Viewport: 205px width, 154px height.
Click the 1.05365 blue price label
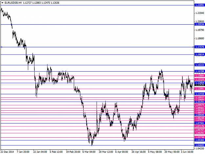(199, 140)
